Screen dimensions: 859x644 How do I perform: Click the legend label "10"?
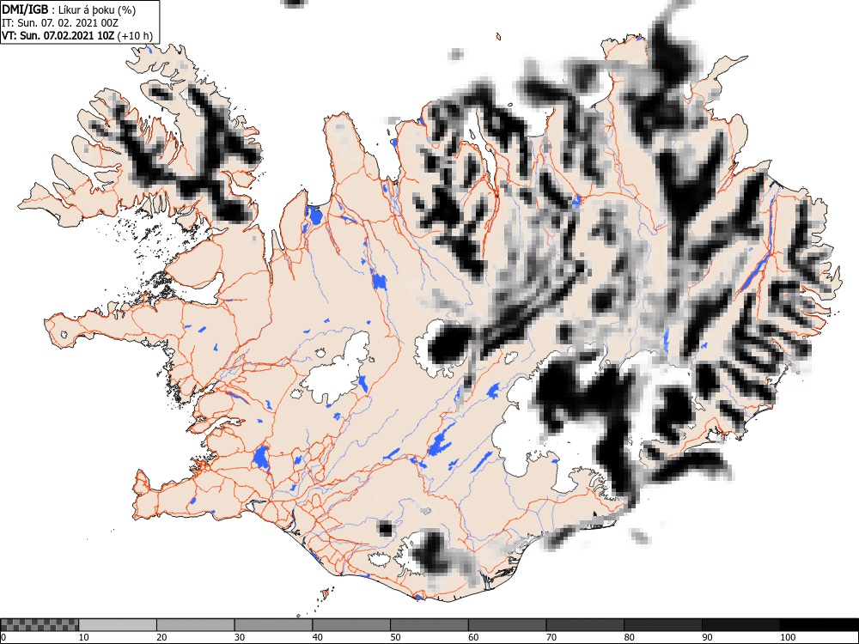pyautogui.click(x=83, y=637)
